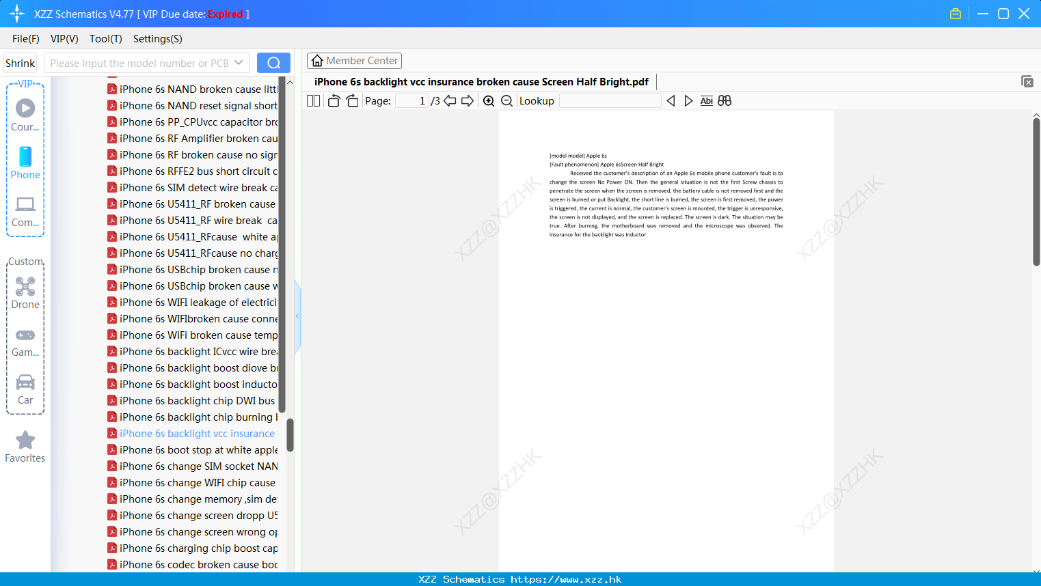Find previous lookup match triangle

pos(671,101)
